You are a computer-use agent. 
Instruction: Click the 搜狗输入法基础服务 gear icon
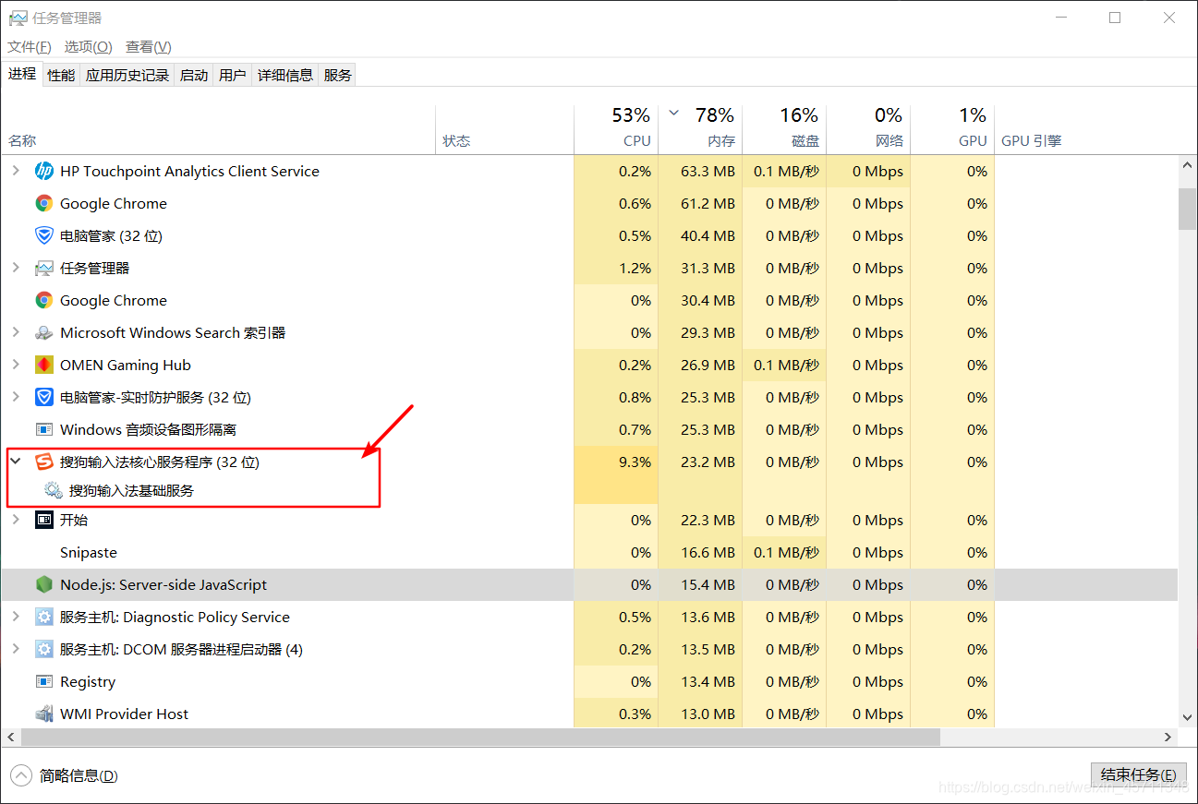coord(54,491)
